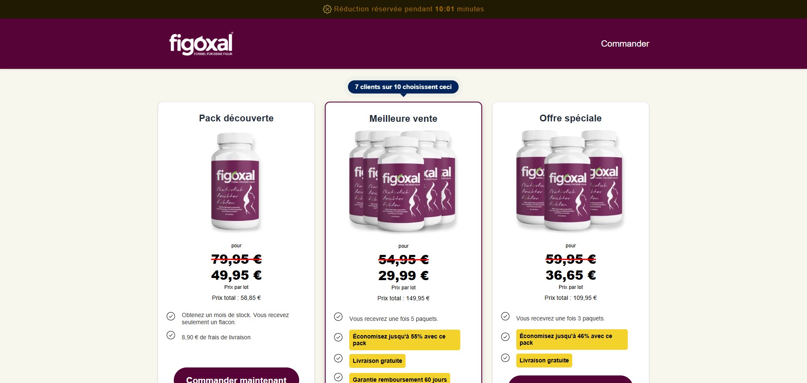Image resolution: width=807 pixels, height=383 pixels.
Task: Click checkmark next to 'Garantie remboursement 60 jours'
Action: (338, 377)
